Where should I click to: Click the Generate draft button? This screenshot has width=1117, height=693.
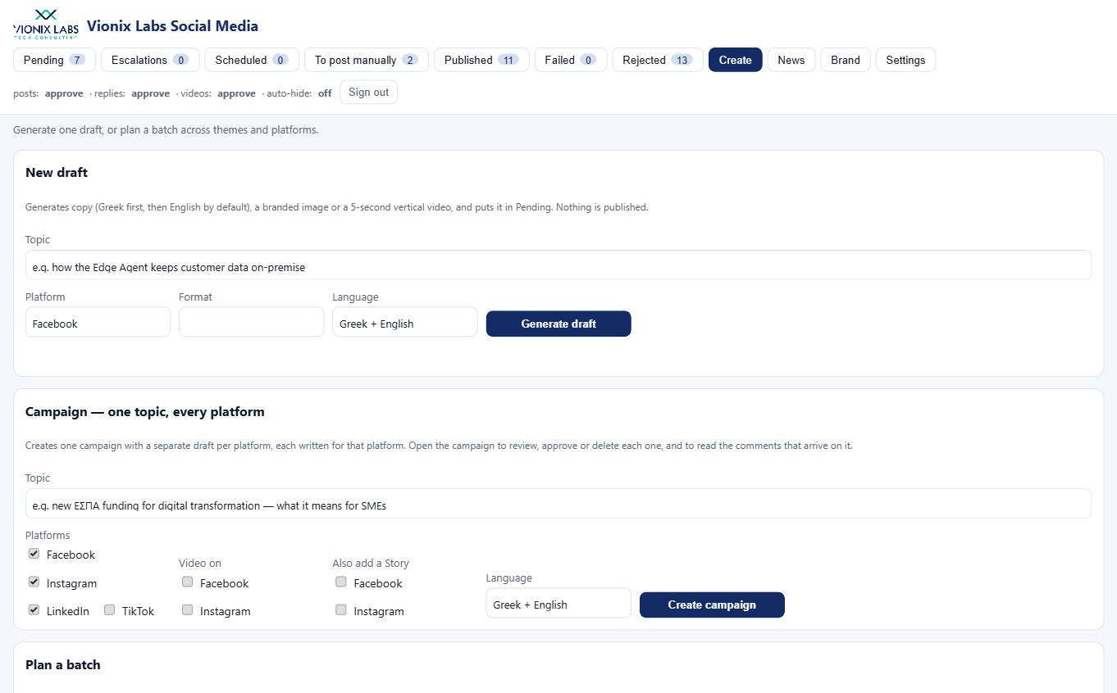pos(558,324)
